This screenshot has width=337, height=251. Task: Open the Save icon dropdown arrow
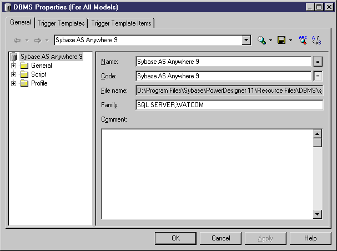pyautogui.click(x=290, y=40)
